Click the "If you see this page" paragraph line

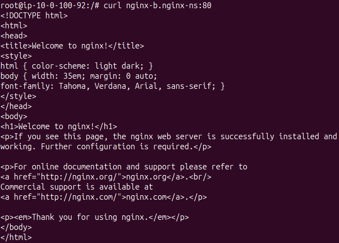pos(168,137)
